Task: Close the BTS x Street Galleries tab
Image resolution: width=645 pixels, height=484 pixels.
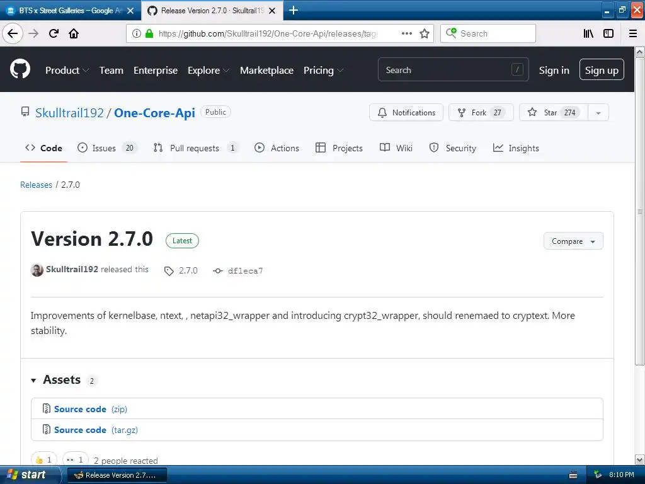Action: 130,11
